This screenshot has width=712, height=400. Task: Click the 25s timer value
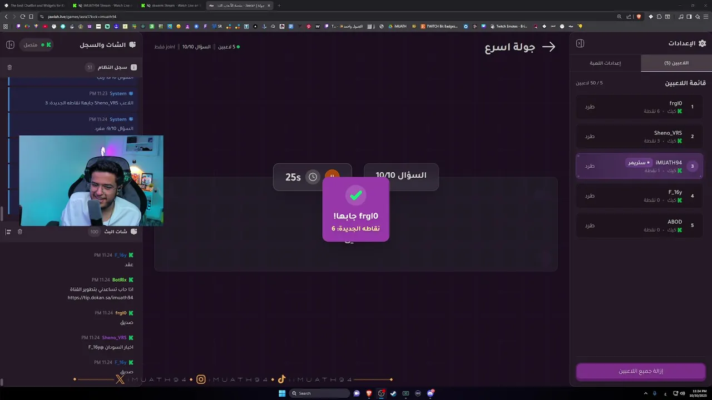coord(293,177)
